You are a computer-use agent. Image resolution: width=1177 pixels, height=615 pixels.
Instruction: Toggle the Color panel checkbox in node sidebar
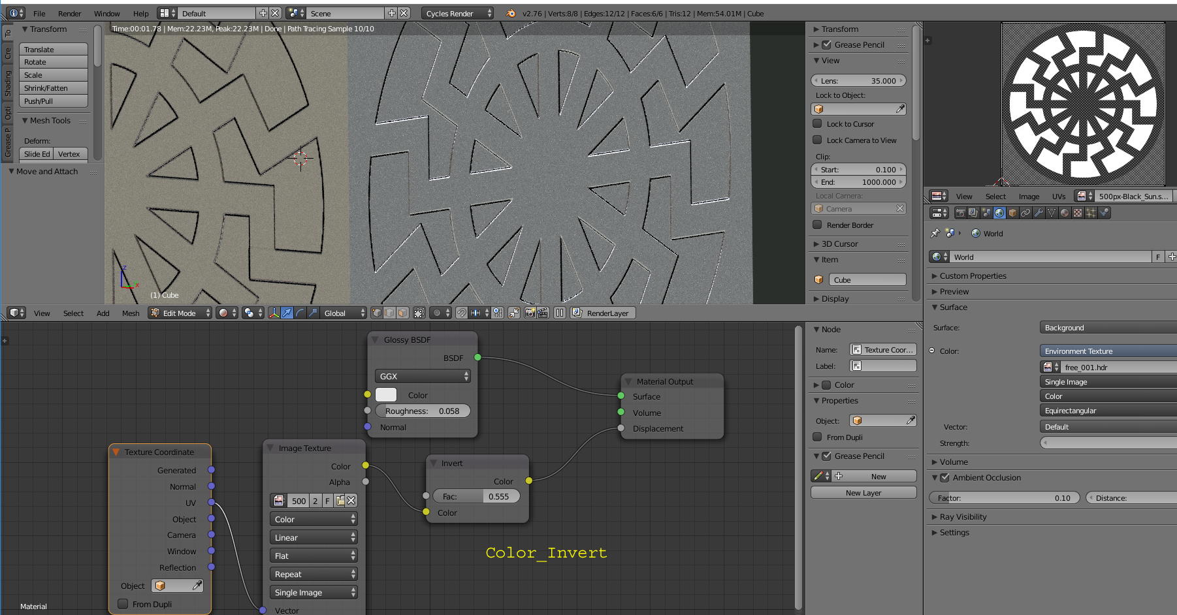pos(826,385)
